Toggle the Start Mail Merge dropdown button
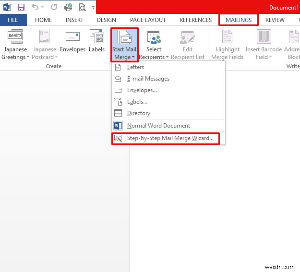The height and width of the screenshot is (272, 300). [x=124, y=45]
